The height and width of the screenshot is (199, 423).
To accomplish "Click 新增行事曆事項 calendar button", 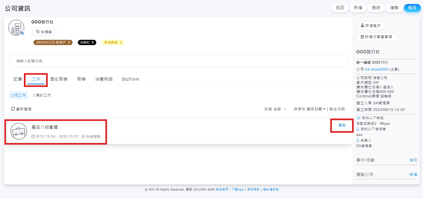I will pos(376,37).
